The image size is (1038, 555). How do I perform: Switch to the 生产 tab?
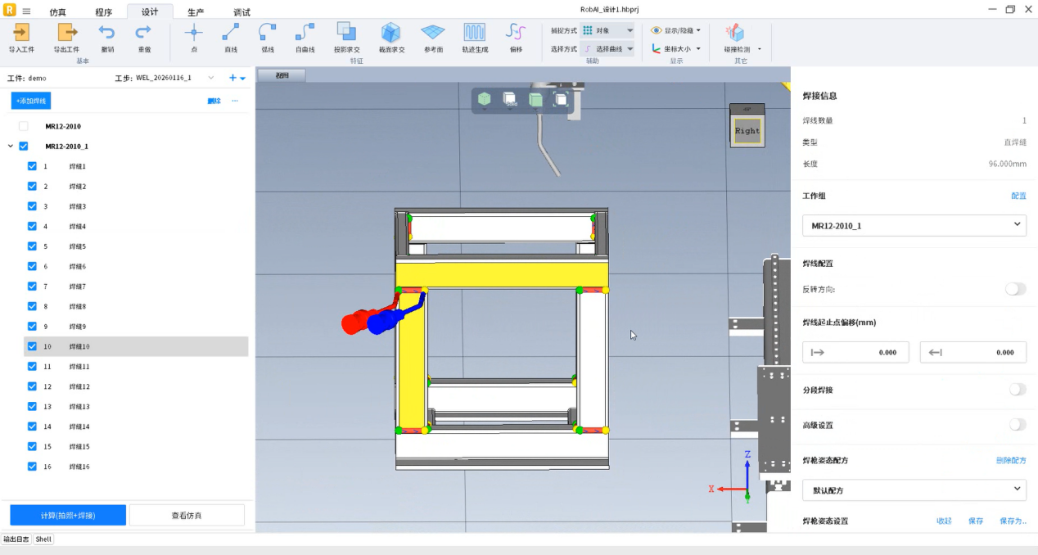pos(196,12)
